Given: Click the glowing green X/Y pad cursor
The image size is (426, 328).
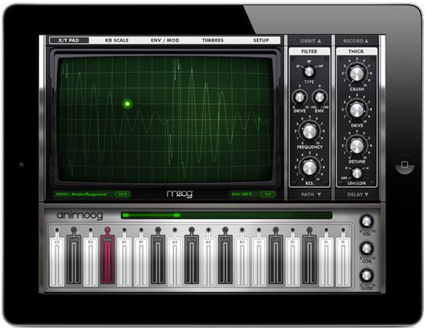Looking at the screenshot, I should (127, 103).
